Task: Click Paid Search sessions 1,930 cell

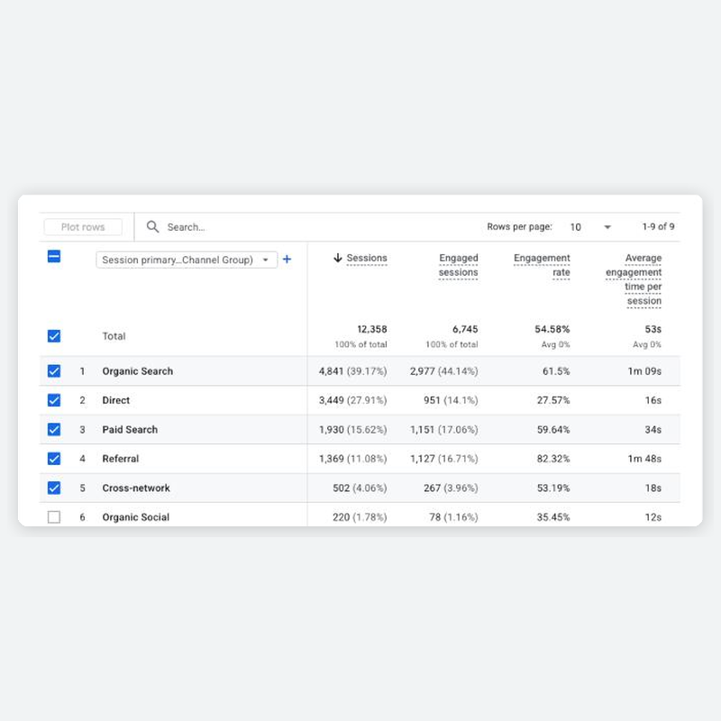Action: pos(352,430)
